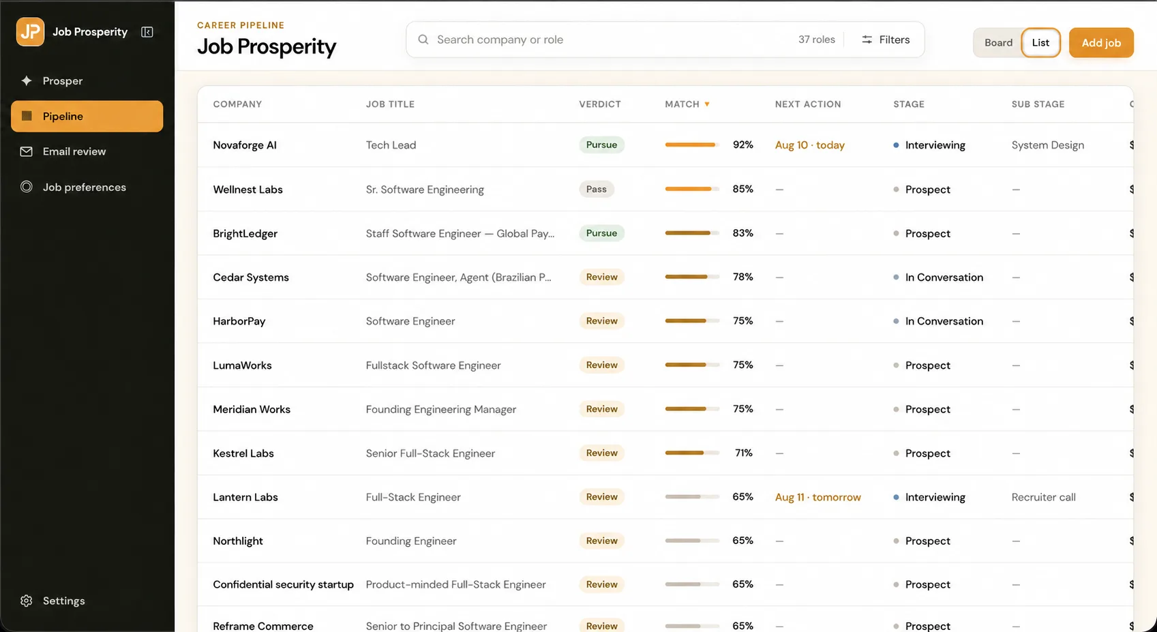Click the Add job button
The width and height of the screenshot is (1157, 632).
pyautogui.click(x=1101, y=42)
